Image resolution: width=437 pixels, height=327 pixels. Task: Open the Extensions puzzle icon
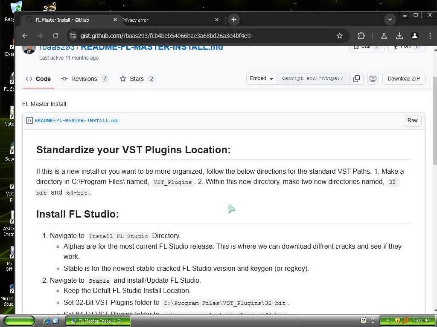click(361, 36)
